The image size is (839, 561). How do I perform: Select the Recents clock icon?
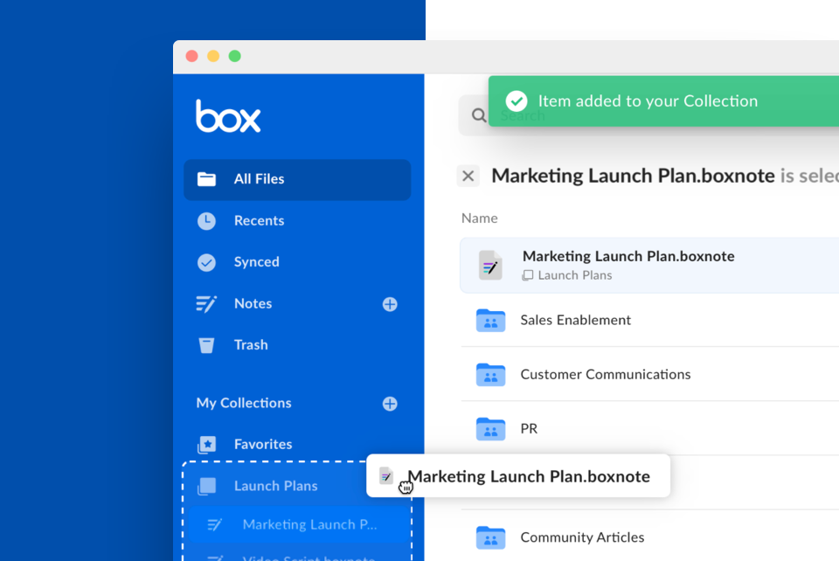(x=206, y=220)
